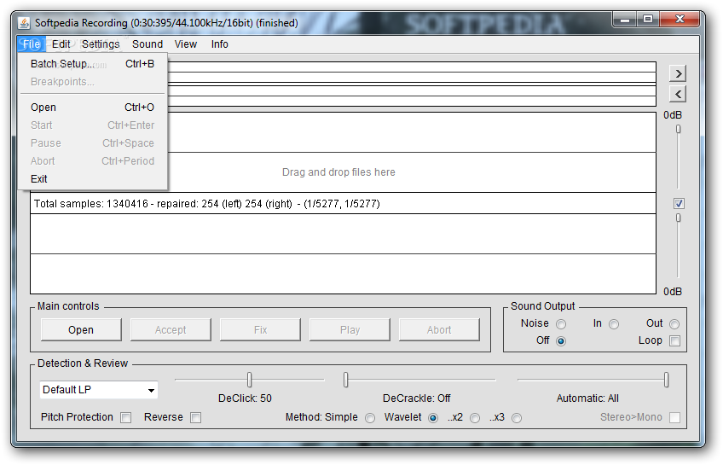This screenshot has width=723, height=465.
Task: Open the Settings menu
Action: pos(101,44)
